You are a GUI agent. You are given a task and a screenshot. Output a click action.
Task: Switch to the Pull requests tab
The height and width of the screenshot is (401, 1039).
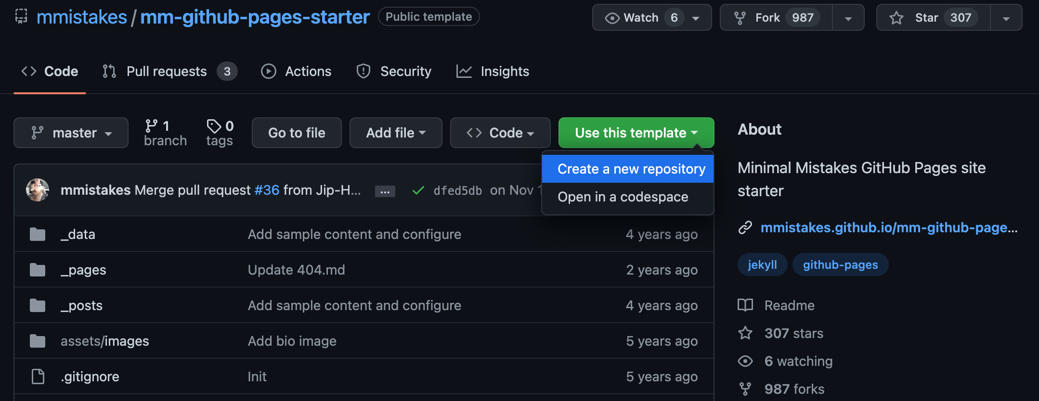coord(167,71)
